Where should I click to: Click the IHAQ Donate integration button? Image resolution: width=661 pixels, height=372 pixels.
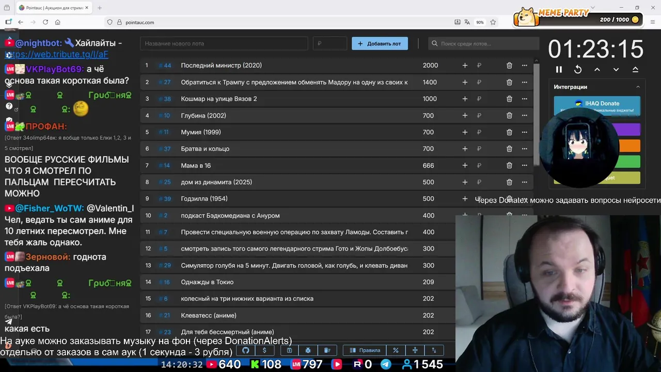(x=597, y=106)
